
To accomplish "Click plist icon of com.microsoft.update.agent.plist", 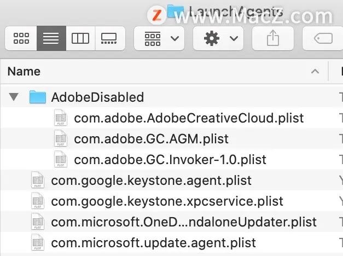I will [38, 242].
